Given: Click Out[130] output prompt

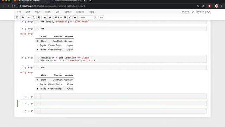Looking at the screenshot, I should pyautogui.click(x=27, y=34).
